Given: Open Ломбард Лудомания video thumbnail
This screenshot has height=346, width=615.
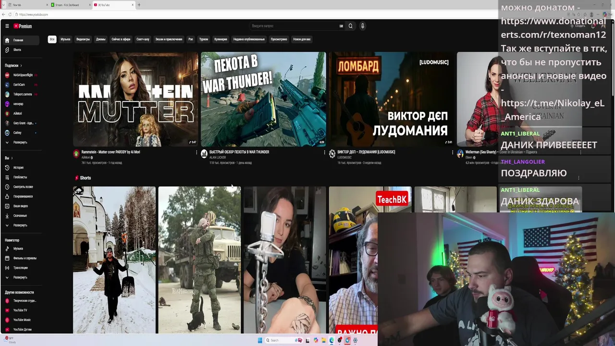Looking at the screenshot, I should coord(391,99).
